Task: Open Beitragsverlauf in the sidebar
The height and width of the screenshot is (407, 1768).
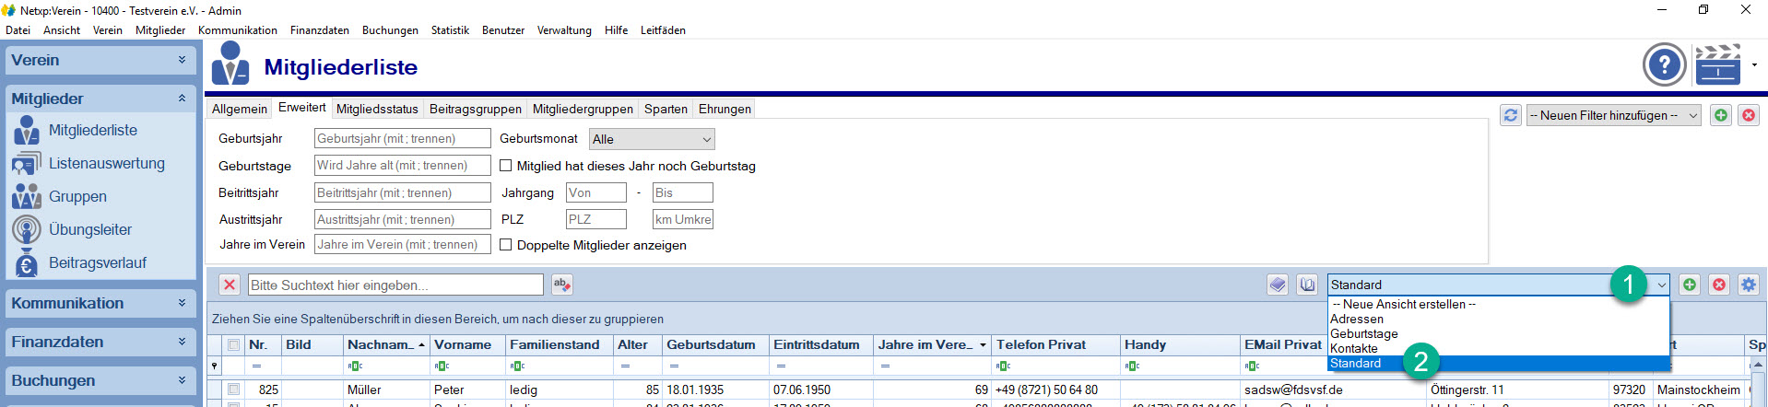Action: pos(97,263)
